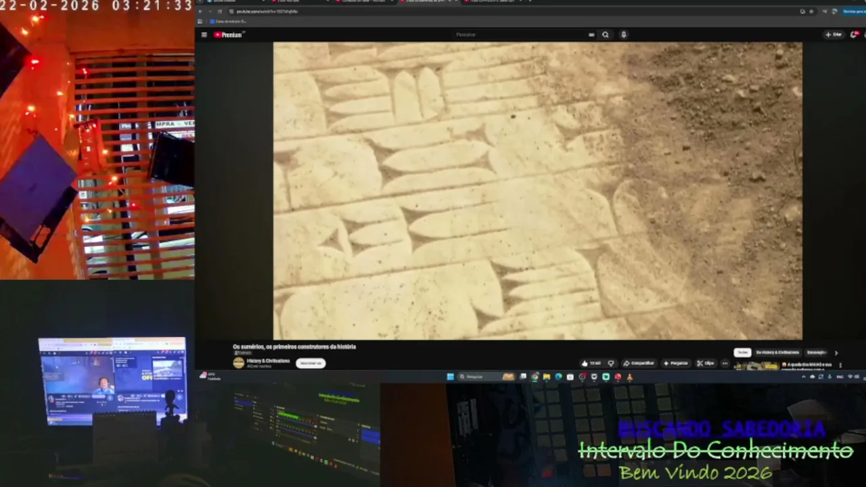Click the Windows taskbar search box
Image resolution: width=866 pixels, height=487 pixels.
[x=486, y=377]
